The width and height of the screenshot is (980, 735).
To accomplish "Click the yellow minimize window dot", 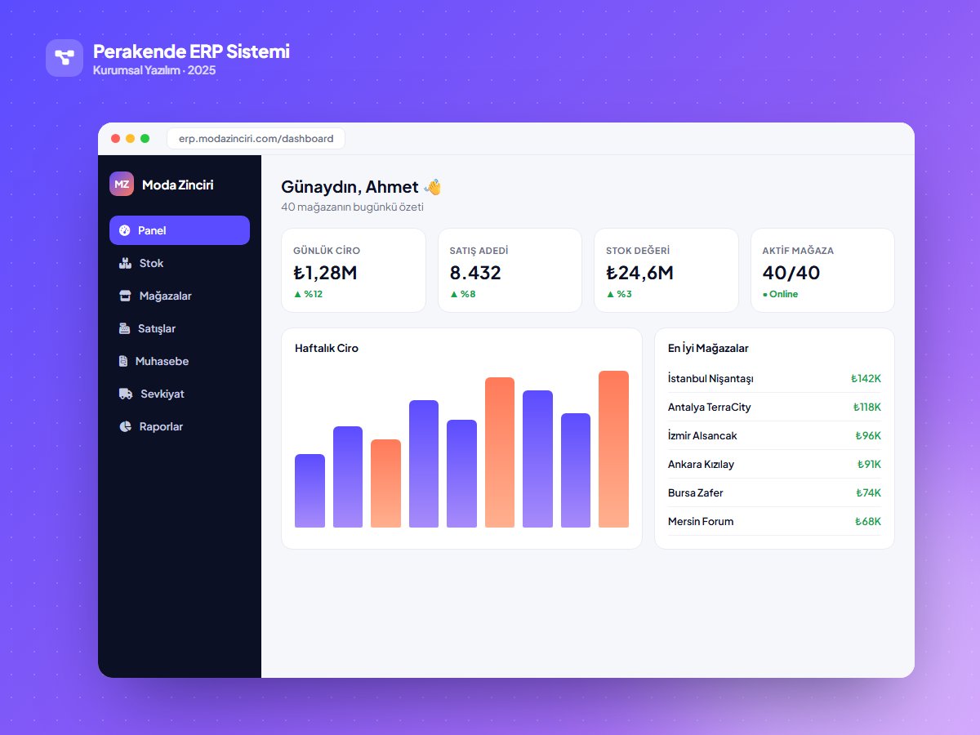I will tap(131, 139).
